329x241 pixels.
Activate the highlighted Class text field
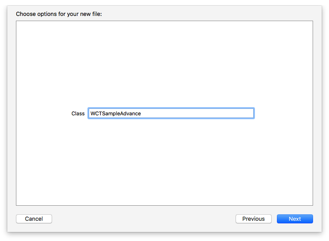point(171,114)
